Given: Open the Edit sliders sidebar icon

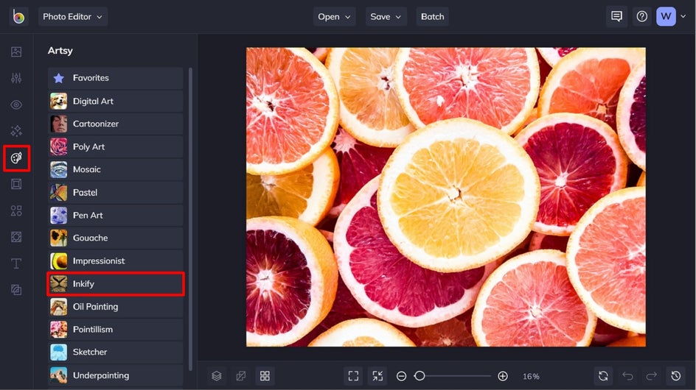Looking at the screenshot, I should coord(16,78).
